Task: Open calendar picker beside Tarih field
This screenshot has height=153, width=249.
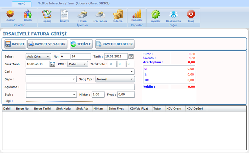Action: click(x=131, y=56)
